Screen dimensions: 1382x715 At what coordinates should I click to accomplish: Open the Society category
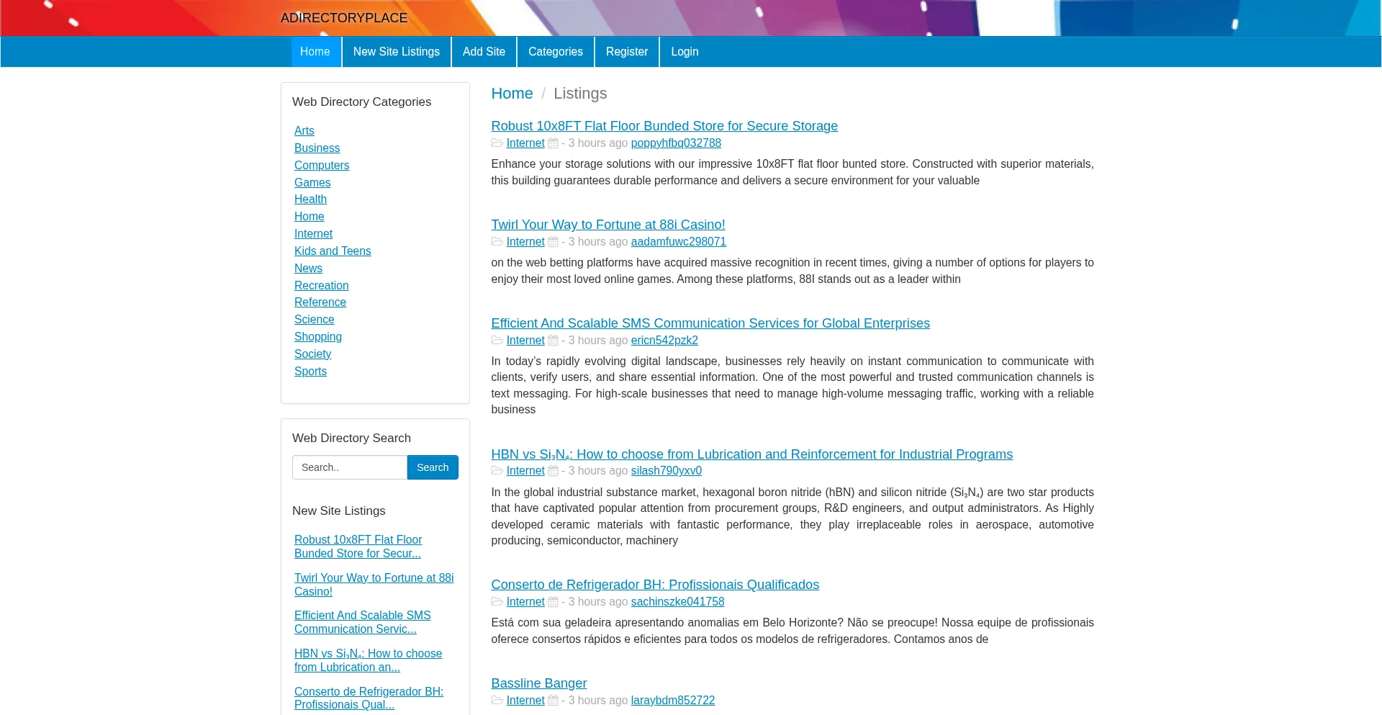point(312,354)
